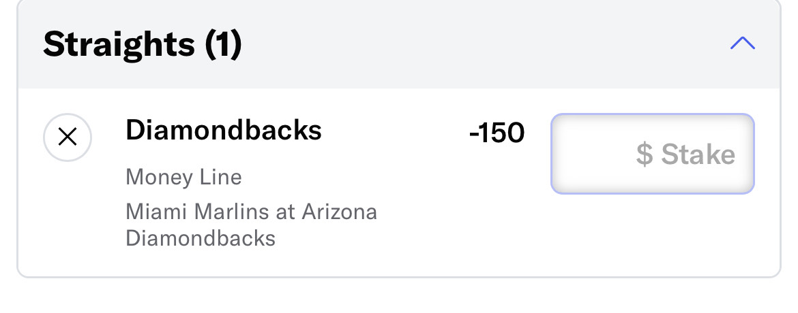The image size is (798, 313).
Task: Select the Straights (1) header title
Action: click(x=142, y=44)
